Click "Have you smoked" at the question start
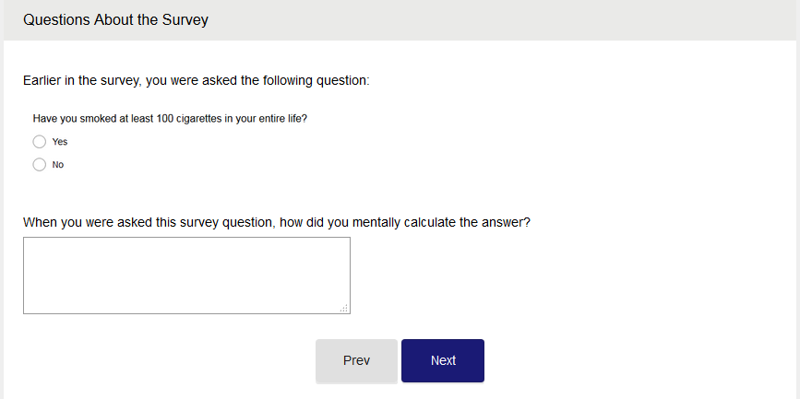 click(70, 118)
